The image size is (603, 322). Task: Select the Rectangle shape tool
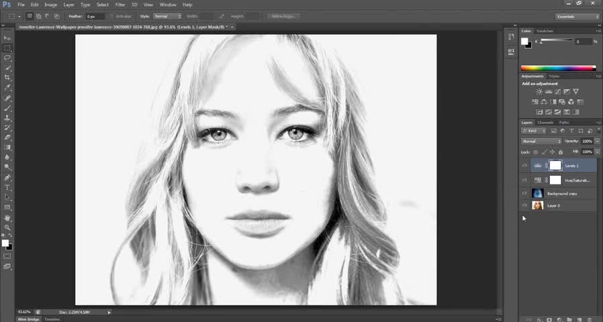7,207
